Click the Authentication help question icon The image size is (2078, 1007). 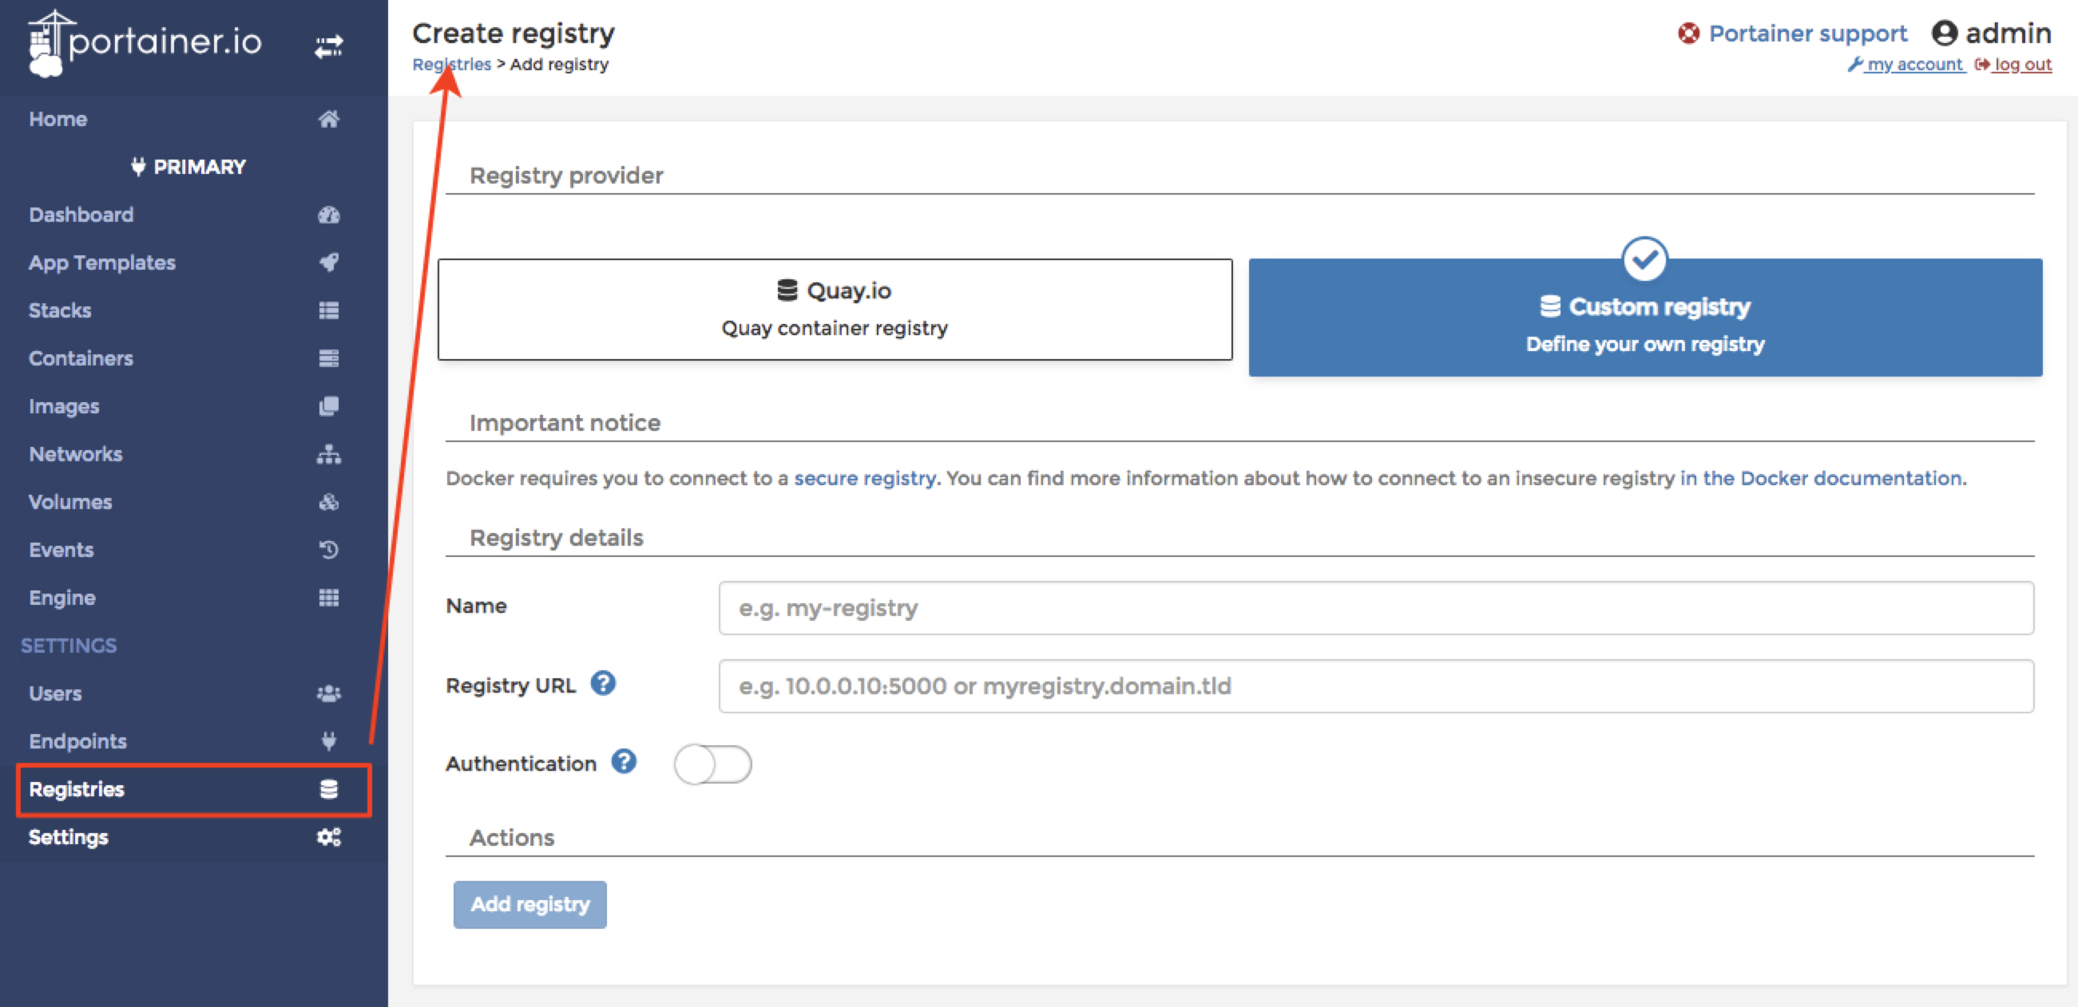click(x=624, y=761)
